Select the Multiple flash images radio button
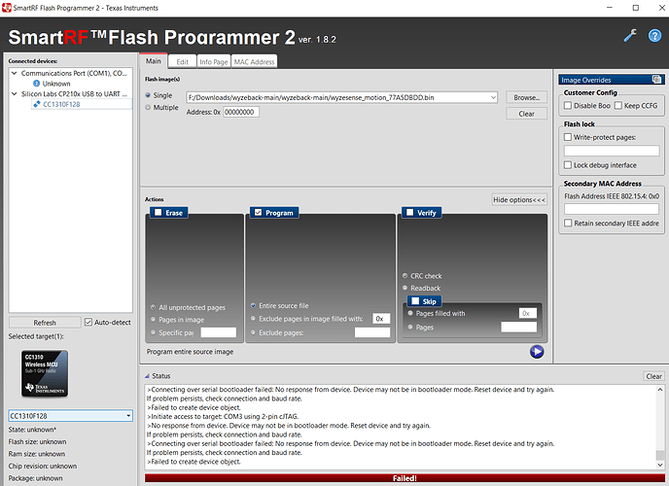This screenshot has height=486, width=669. tap(148, 108)
